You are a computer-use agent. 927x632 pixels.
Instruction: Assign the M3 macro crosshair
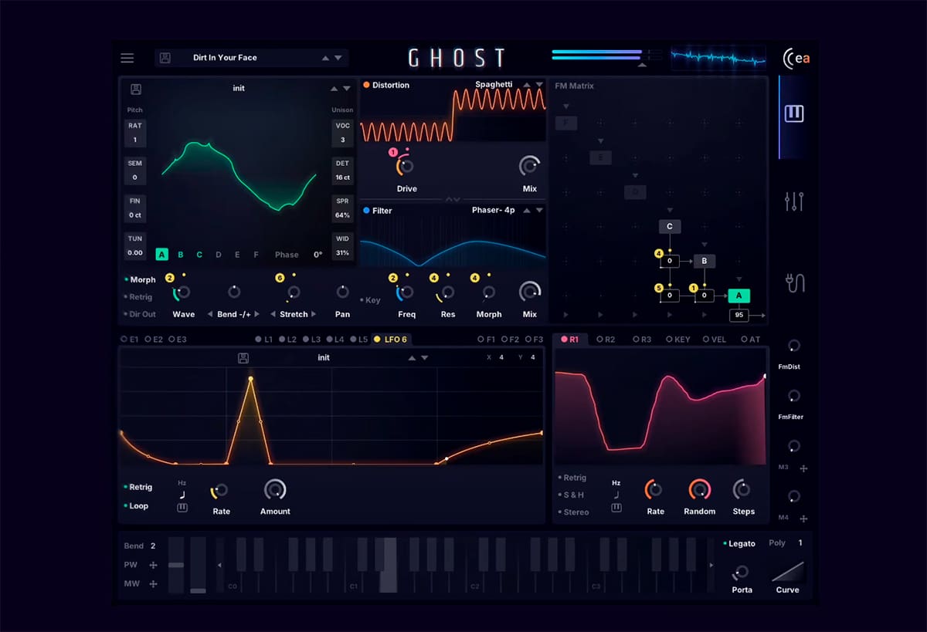point(803,468)
